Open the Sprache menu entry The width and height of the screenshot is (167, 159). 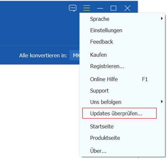click(x=122, y=19)
